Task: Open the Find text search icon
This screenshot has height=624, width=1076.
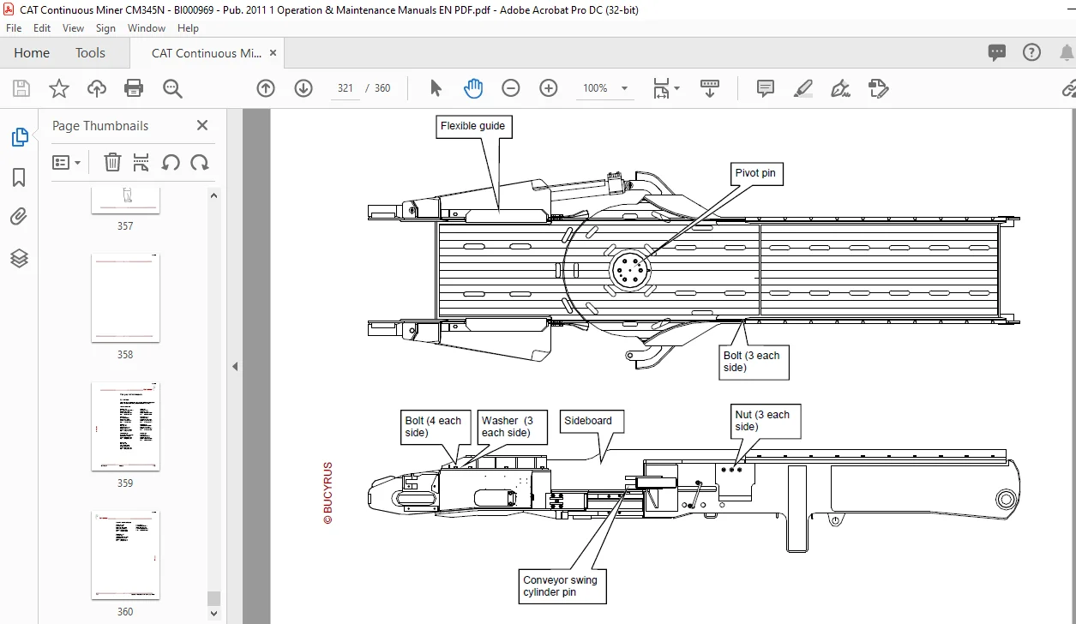Action: click(x=172, y=88)
